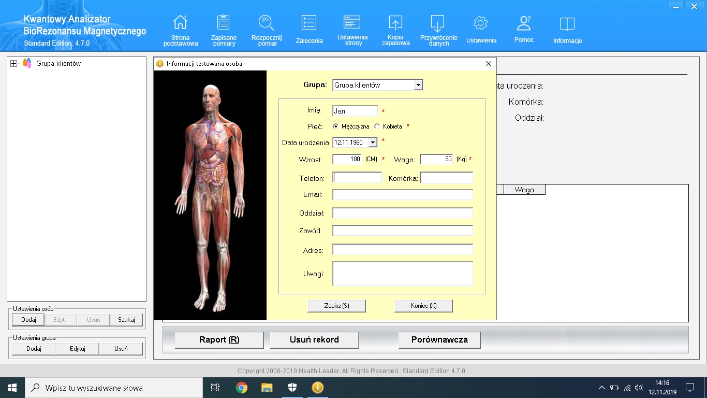Screen dimensions: 707x398
Task: Click the Uwagi notes text area
Action: coord(402,274)
